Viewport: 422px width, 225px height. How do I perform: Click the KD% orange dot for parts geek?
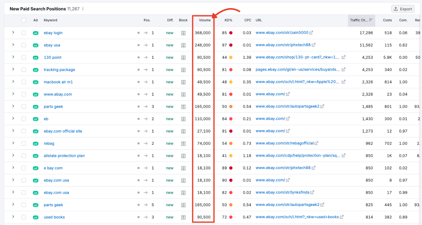[231, 107]
